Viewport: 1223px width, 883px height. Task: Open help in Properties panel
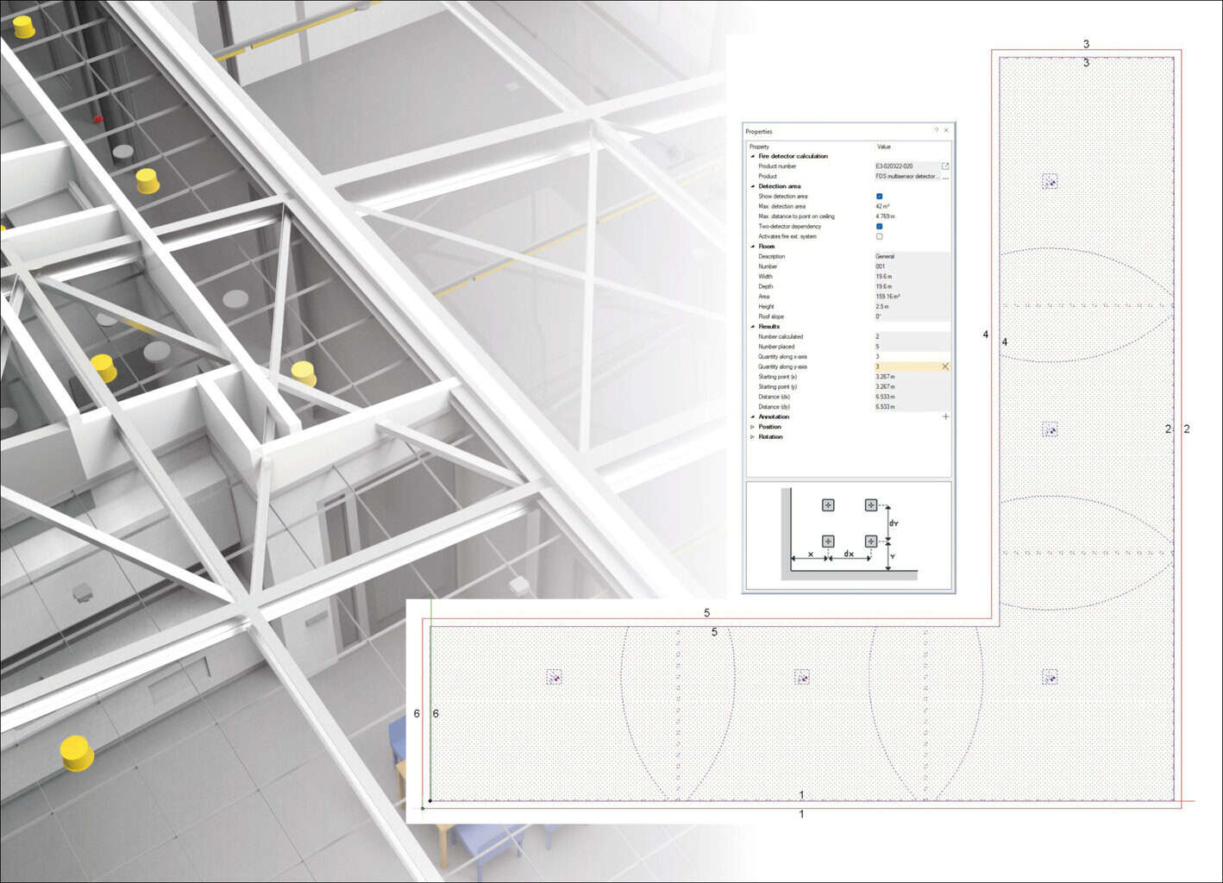tap(936, 131)
